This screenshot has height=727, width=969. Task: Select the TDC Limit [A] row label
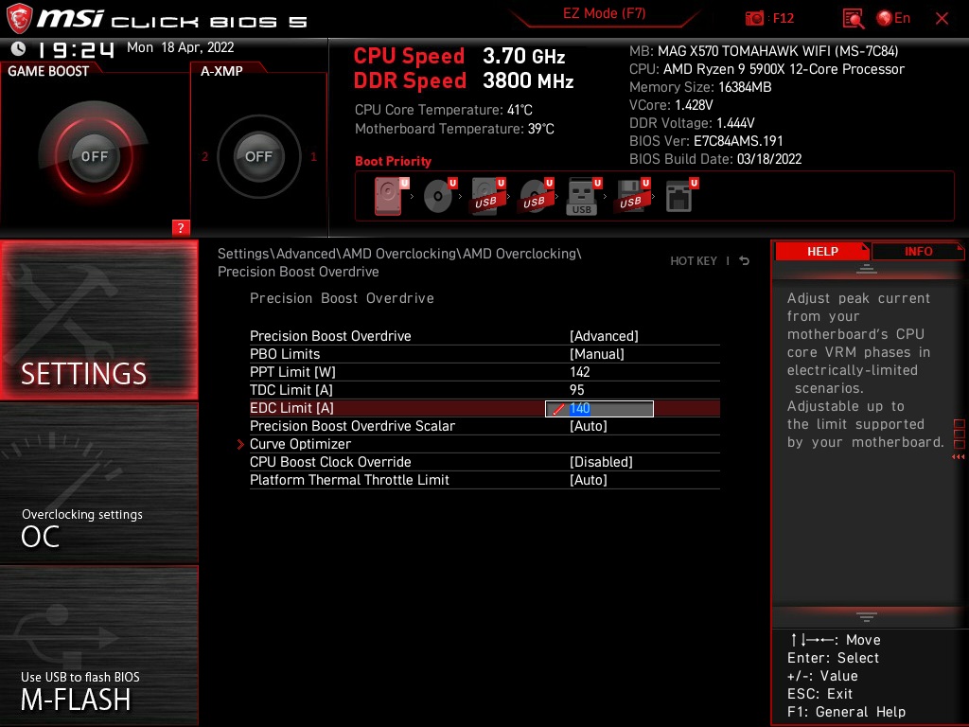coord(291,389)
